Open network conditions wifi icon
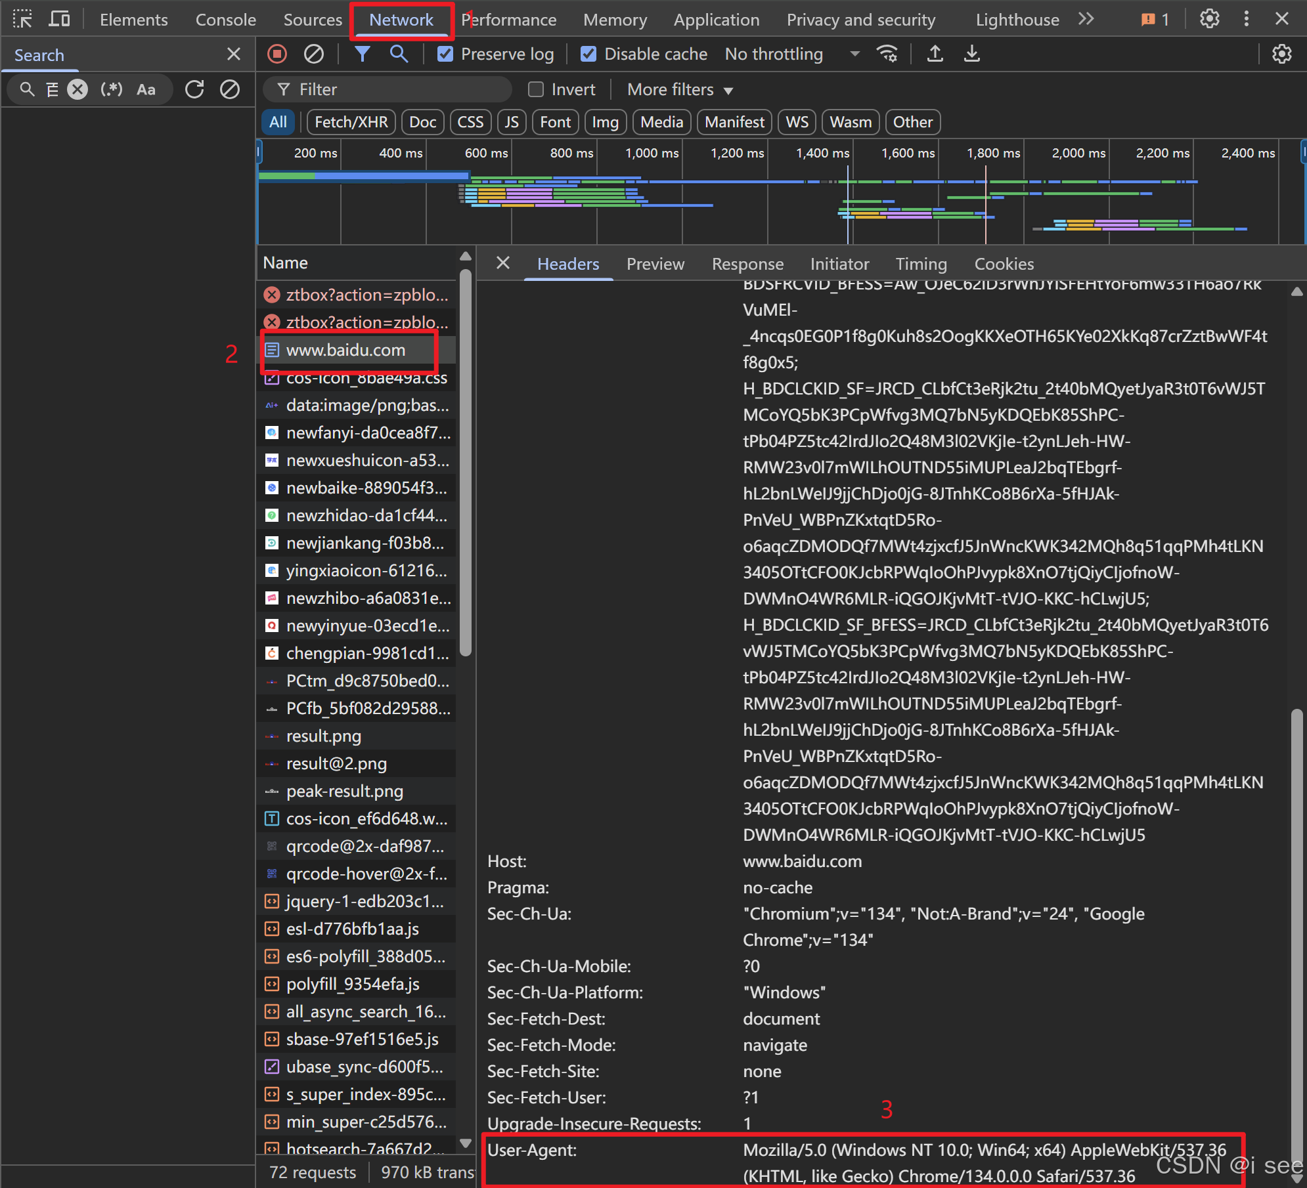The image size is (1307, 1188). 887,54
